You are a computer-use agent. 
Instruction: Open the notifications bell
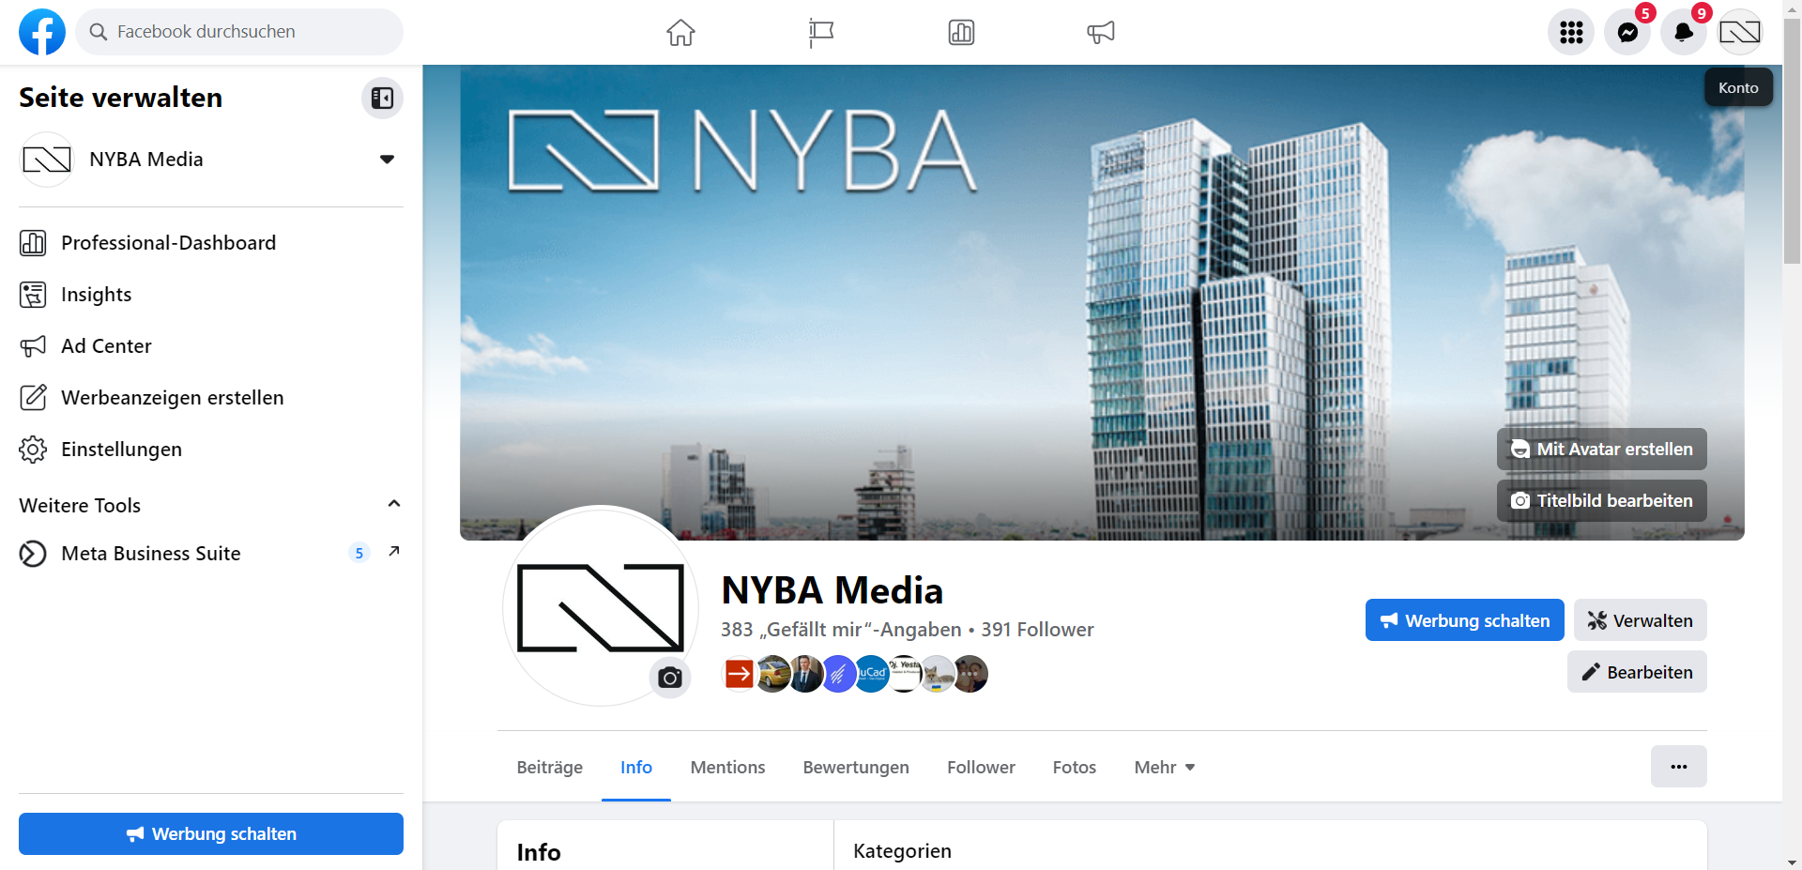tap(1684, 32)
